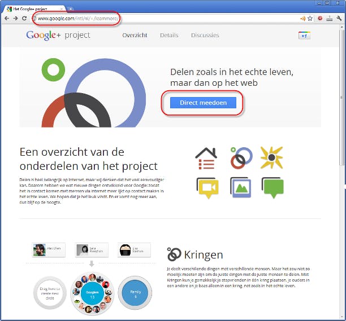The width and height of the screenshot is (346, 321).
Task: Select the Het Google+ project browser tab
Action: point(35,9)
